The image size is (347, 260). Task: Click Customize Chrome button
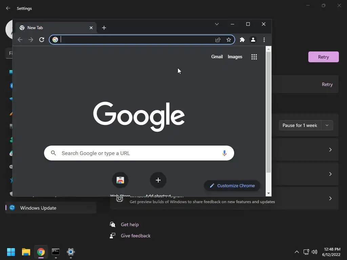click(232, 186)
